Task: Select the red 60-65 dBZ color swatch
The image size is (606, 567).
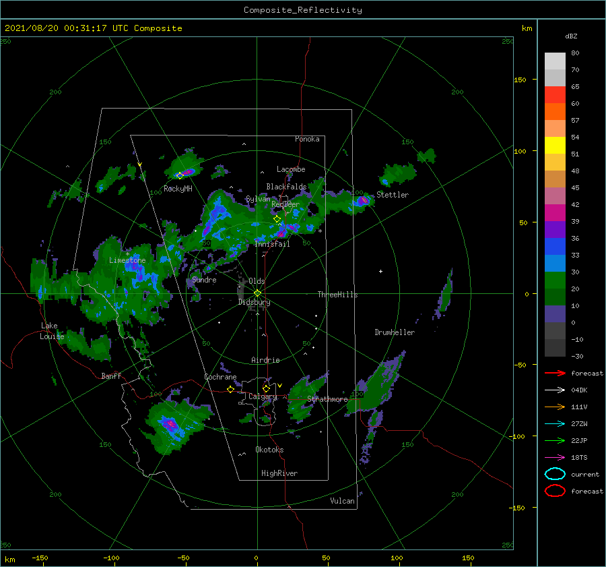Action: coord(555,95)
